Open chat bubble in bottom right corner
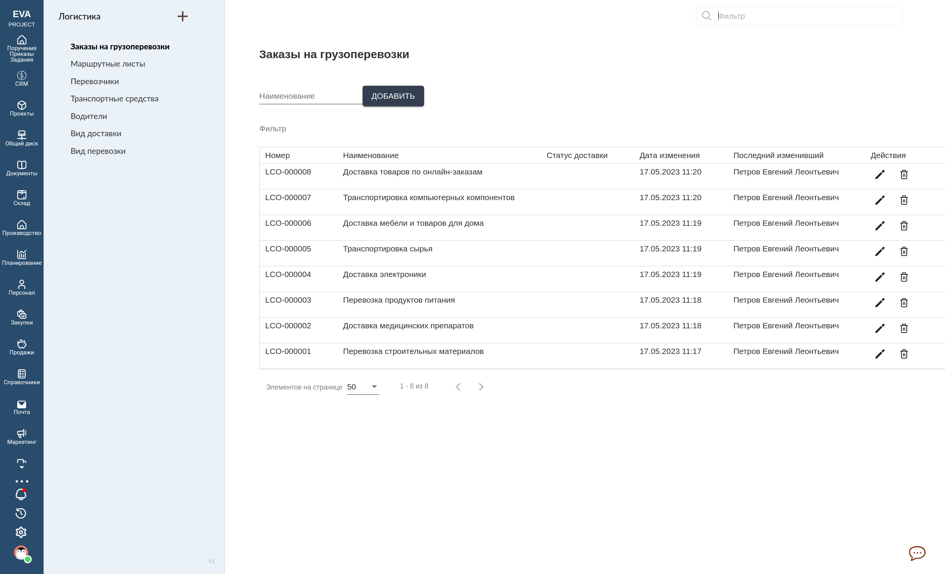 (x=917, y=553)
